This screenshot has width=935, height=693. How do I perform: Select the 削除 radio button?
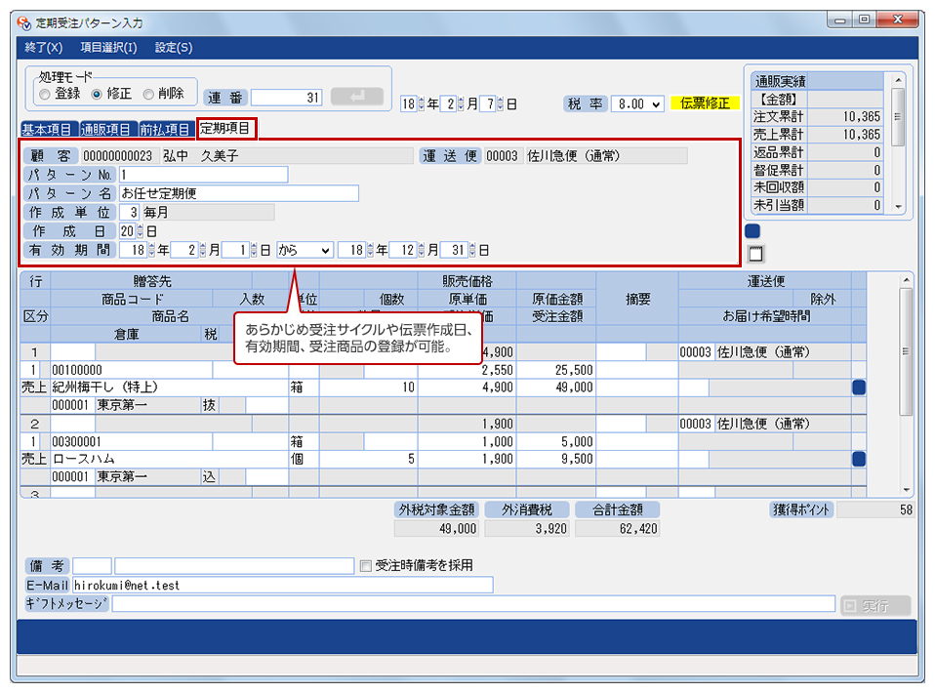[148, 94]
